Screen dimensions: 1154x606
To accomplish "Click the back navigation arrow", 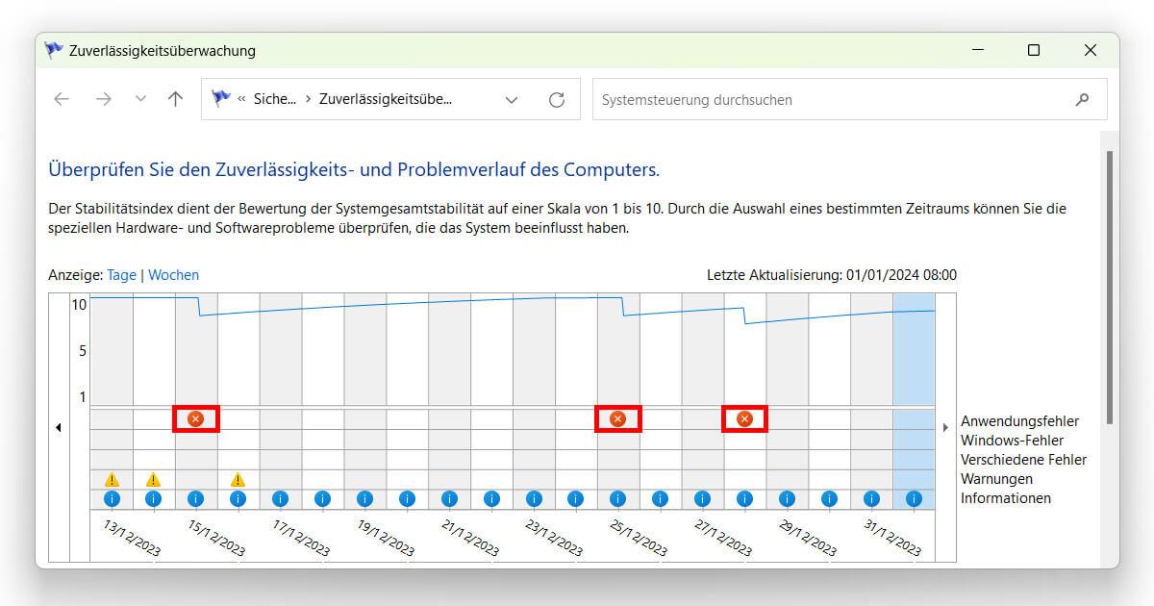I will pos(61,98).
